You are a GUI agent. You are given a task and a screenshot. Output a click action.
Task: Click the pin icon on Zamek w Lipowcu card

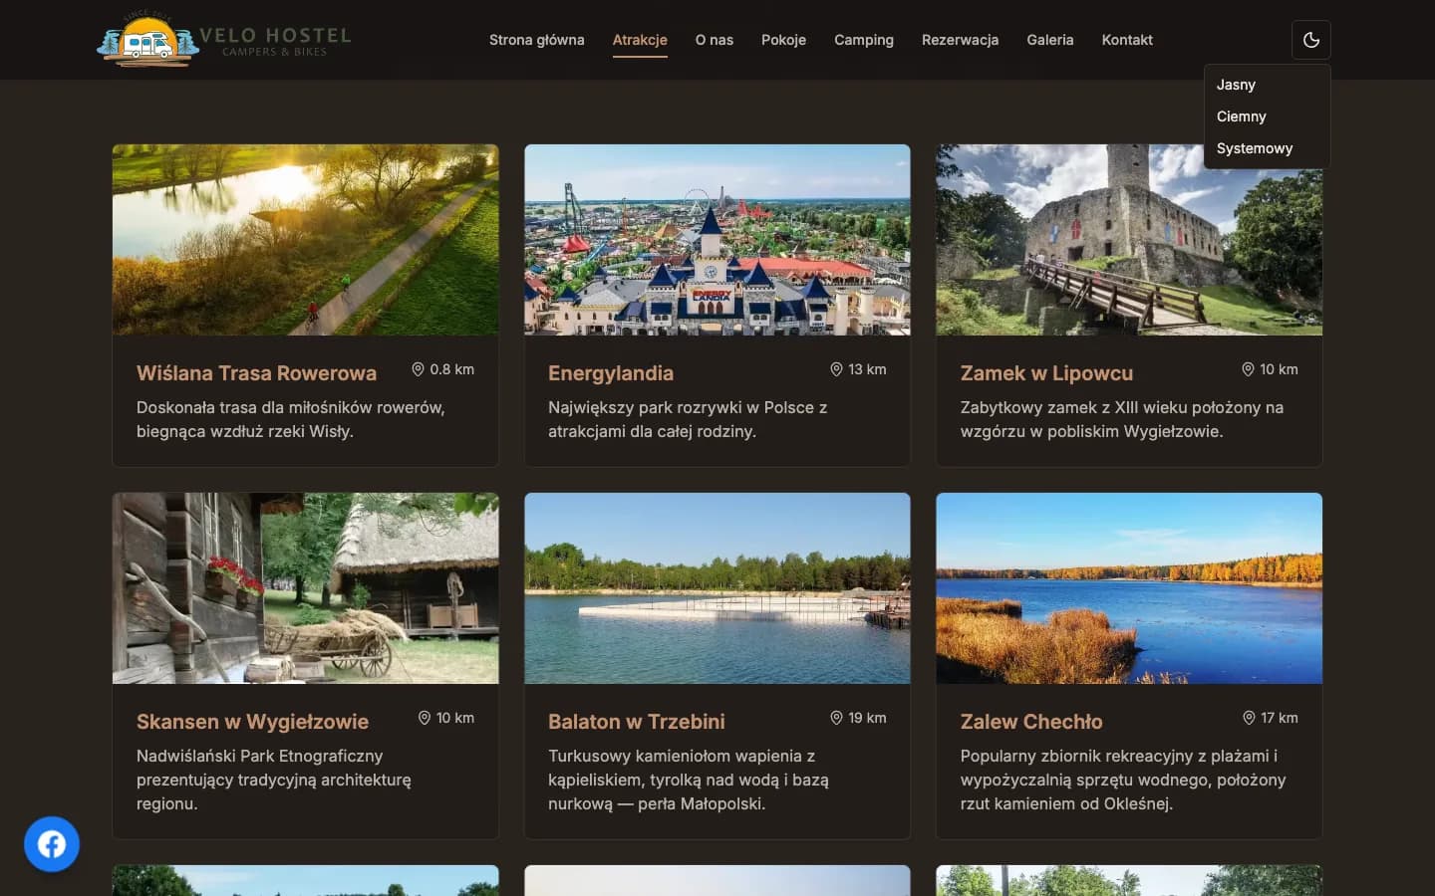1248,369
